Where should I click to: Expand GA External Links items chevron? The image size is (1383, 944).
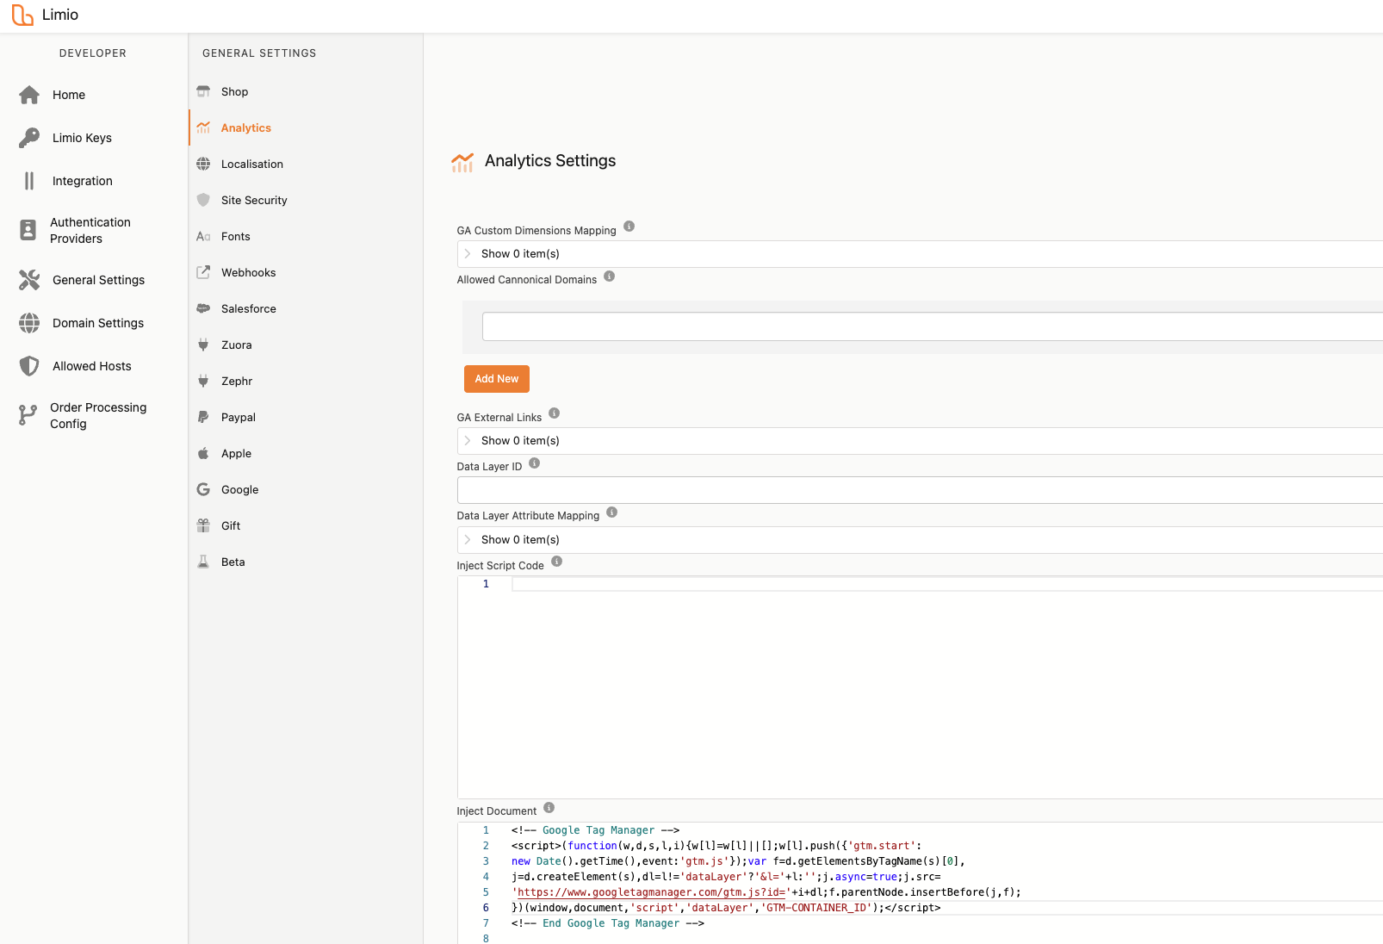pos(468,441)
